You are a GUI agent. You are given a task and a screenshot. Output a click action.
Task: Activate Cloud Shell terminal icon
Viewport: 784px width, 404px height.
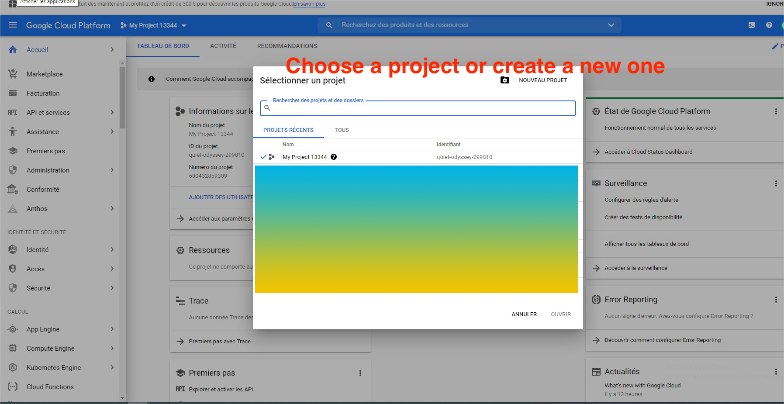point(752,25)
